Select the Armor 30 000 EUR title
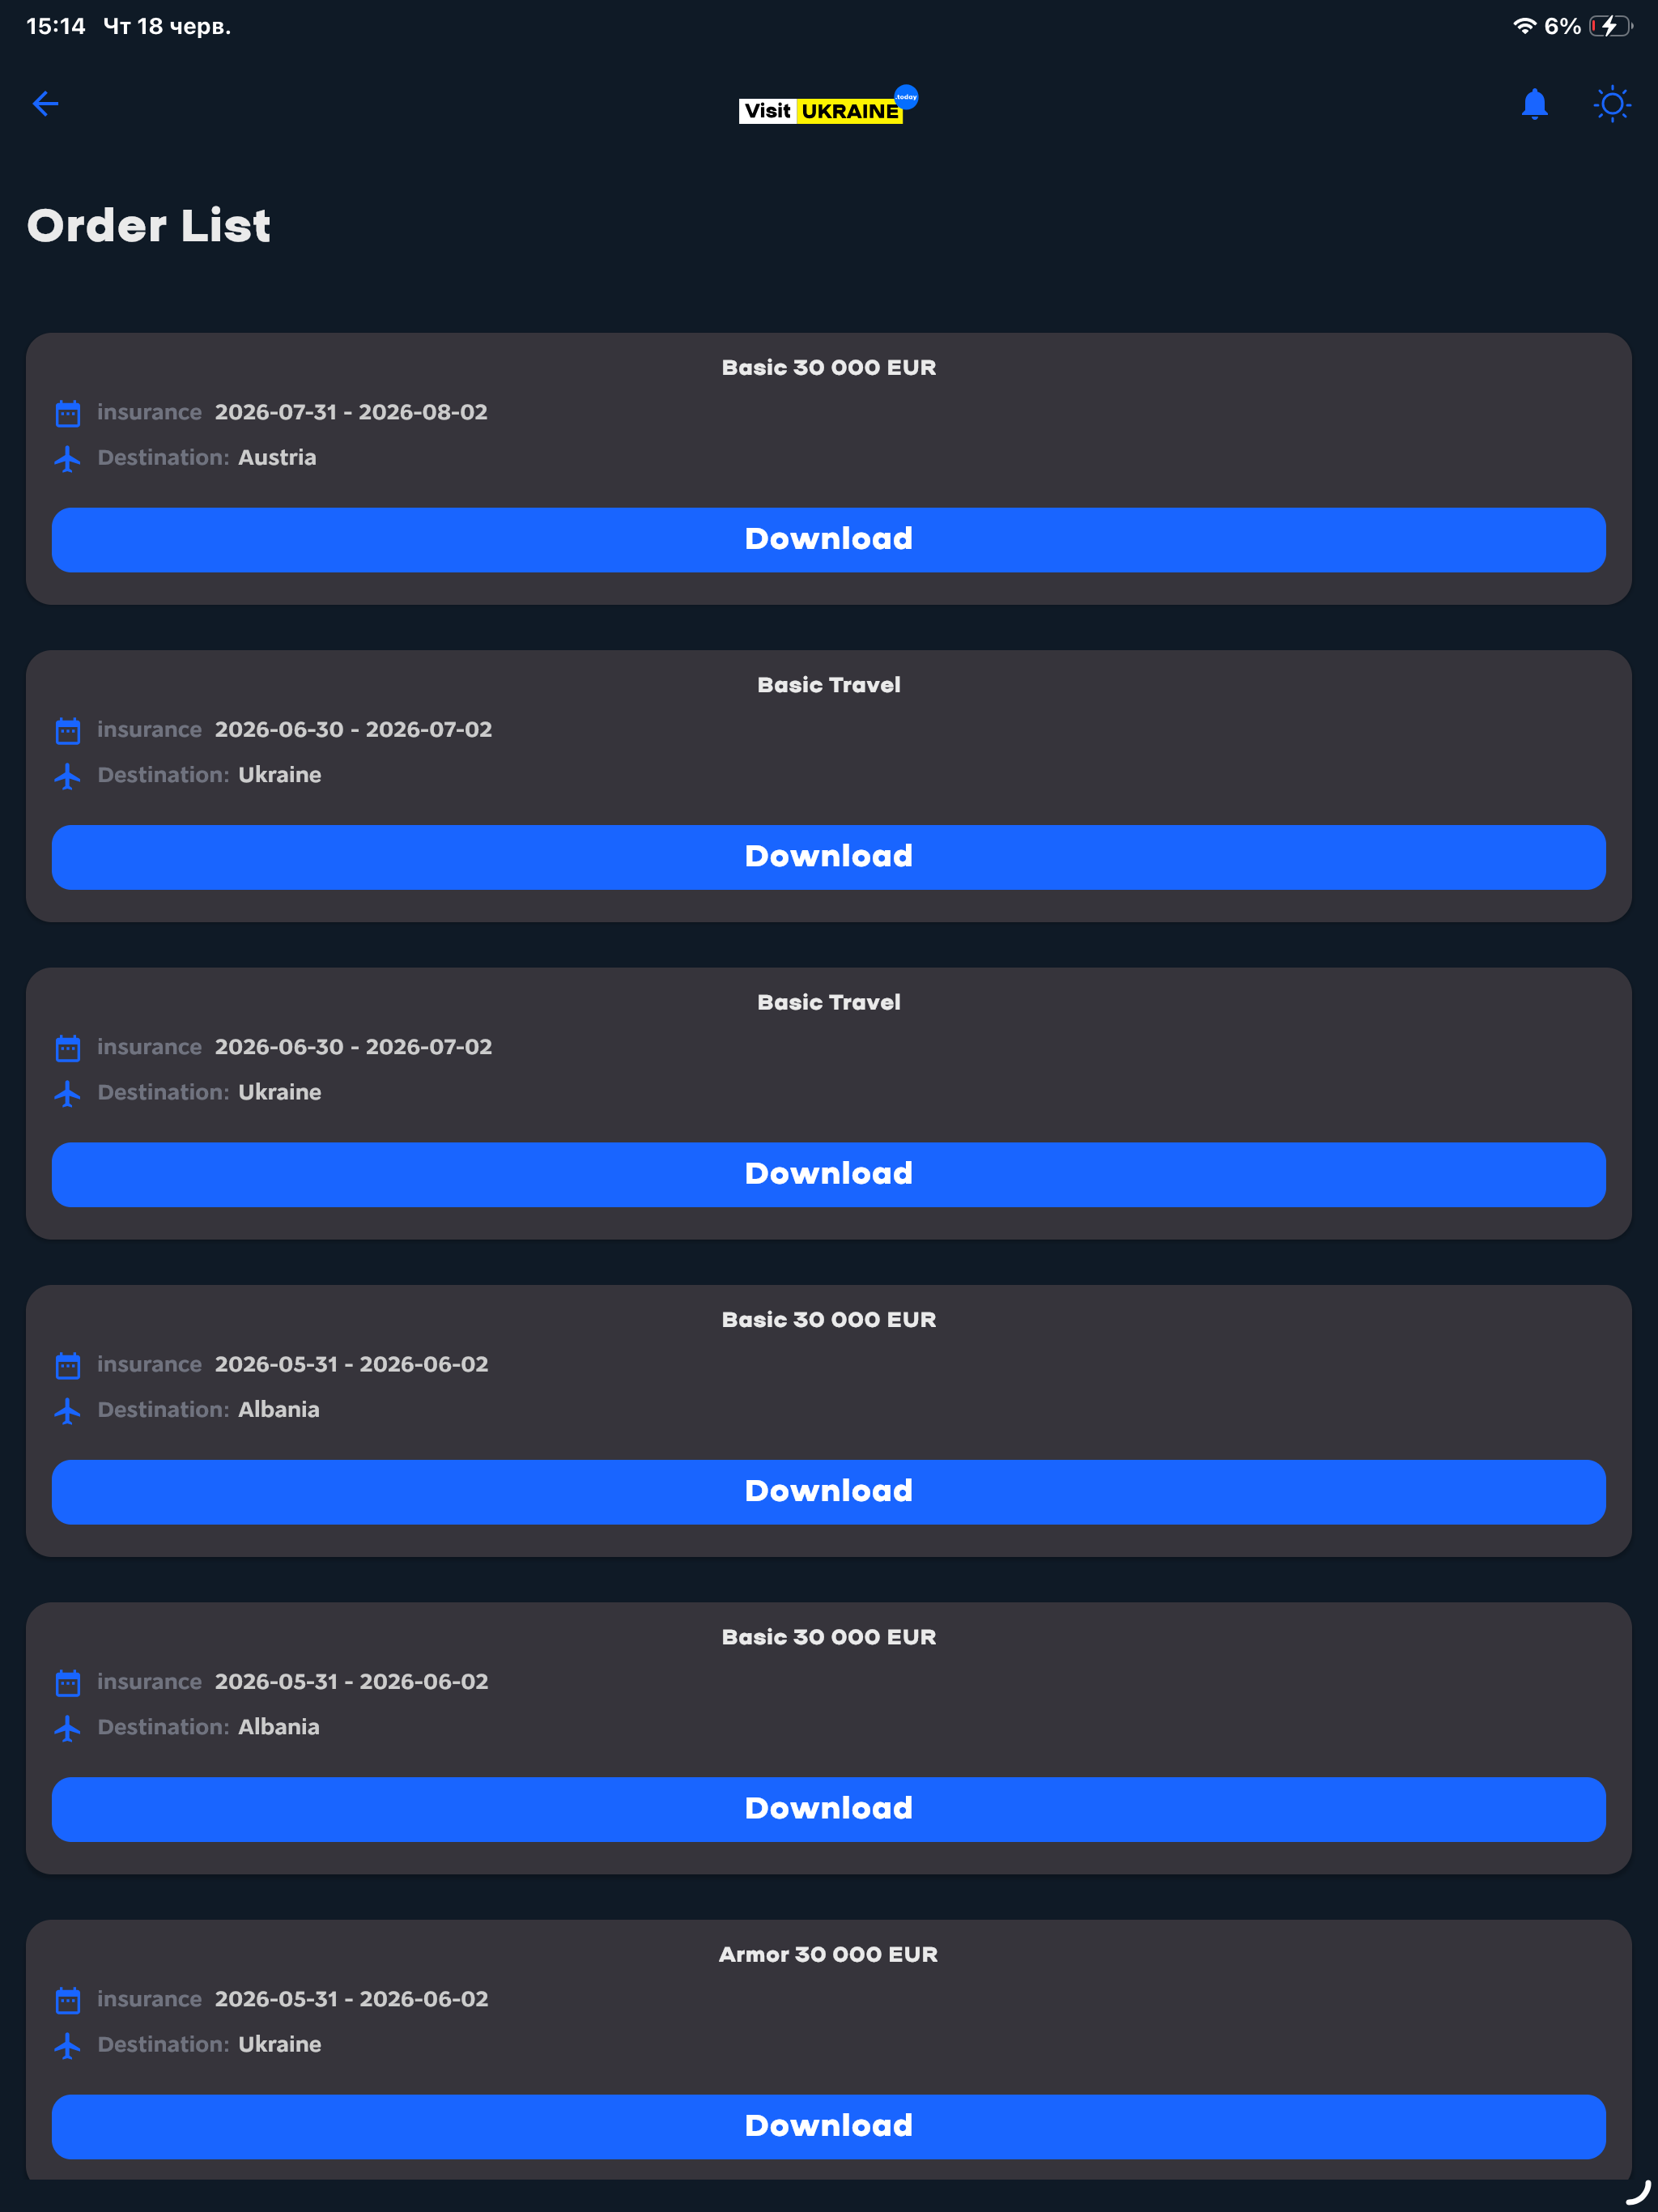This screenshot has height=2212, width=1658. [829, 1954]
